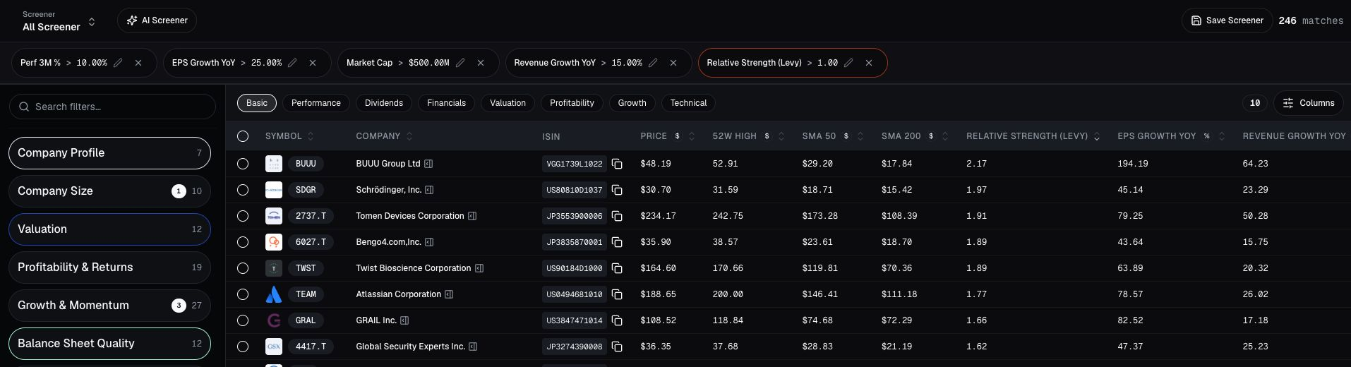Expand Growth & Momentum filter category
This screenshot has height=367, width=1351.
click(109, 306)
